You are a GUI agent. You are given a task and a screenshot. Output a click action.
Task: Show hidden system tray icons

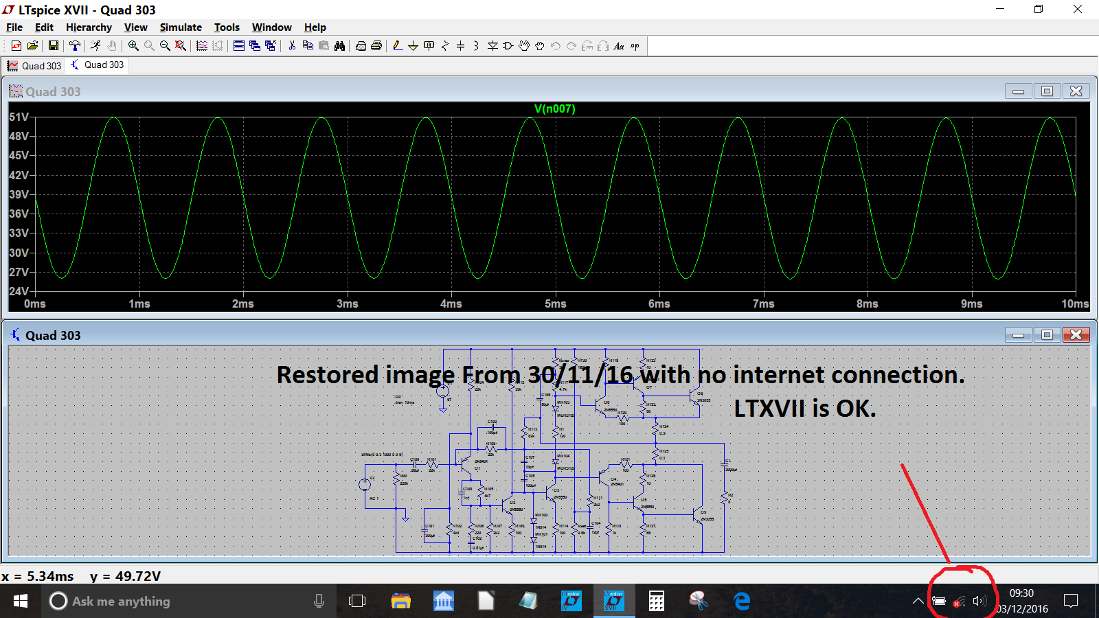[x=918, y=601]
